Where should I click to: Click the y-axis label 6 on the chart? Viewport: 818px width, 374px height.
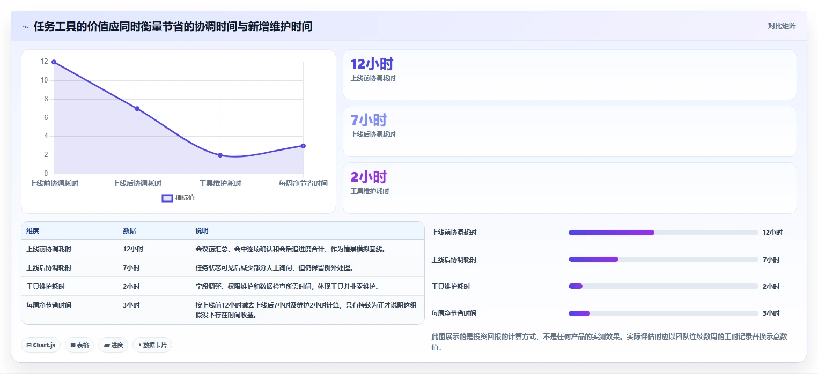46,117
